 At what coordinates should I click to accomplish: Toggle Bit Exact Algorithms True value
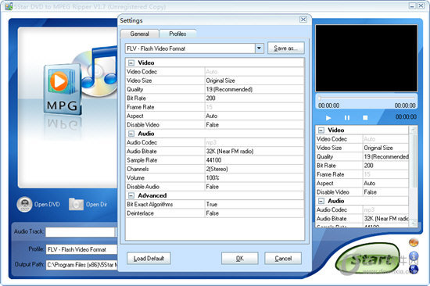click(255, 204)
